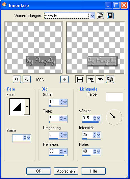Open the Tiefe slider dropdown arrow

point(65,118)
